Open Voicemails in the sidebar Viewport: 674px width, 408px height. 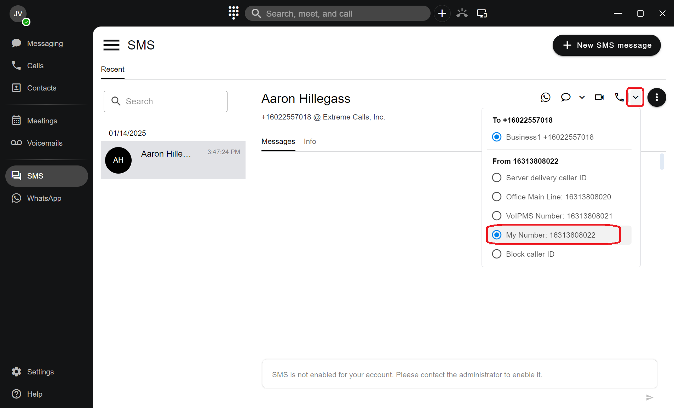pos(45,143)
